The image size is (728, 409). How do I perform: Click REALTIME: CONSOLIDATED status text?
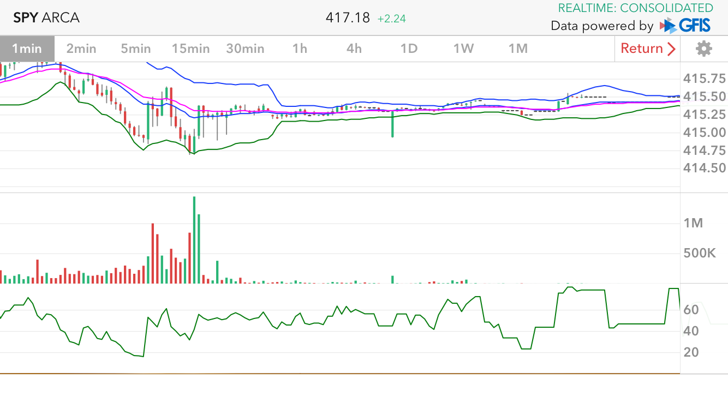(x=636, y=8)
